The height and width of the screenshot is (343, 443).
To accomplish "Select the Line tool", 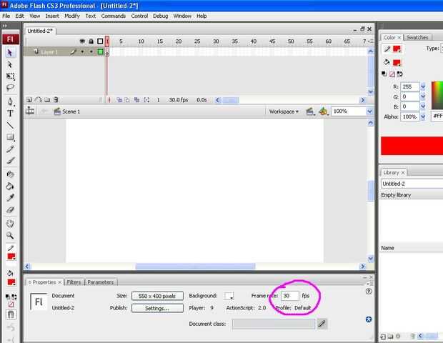I will tap(11, 125).
